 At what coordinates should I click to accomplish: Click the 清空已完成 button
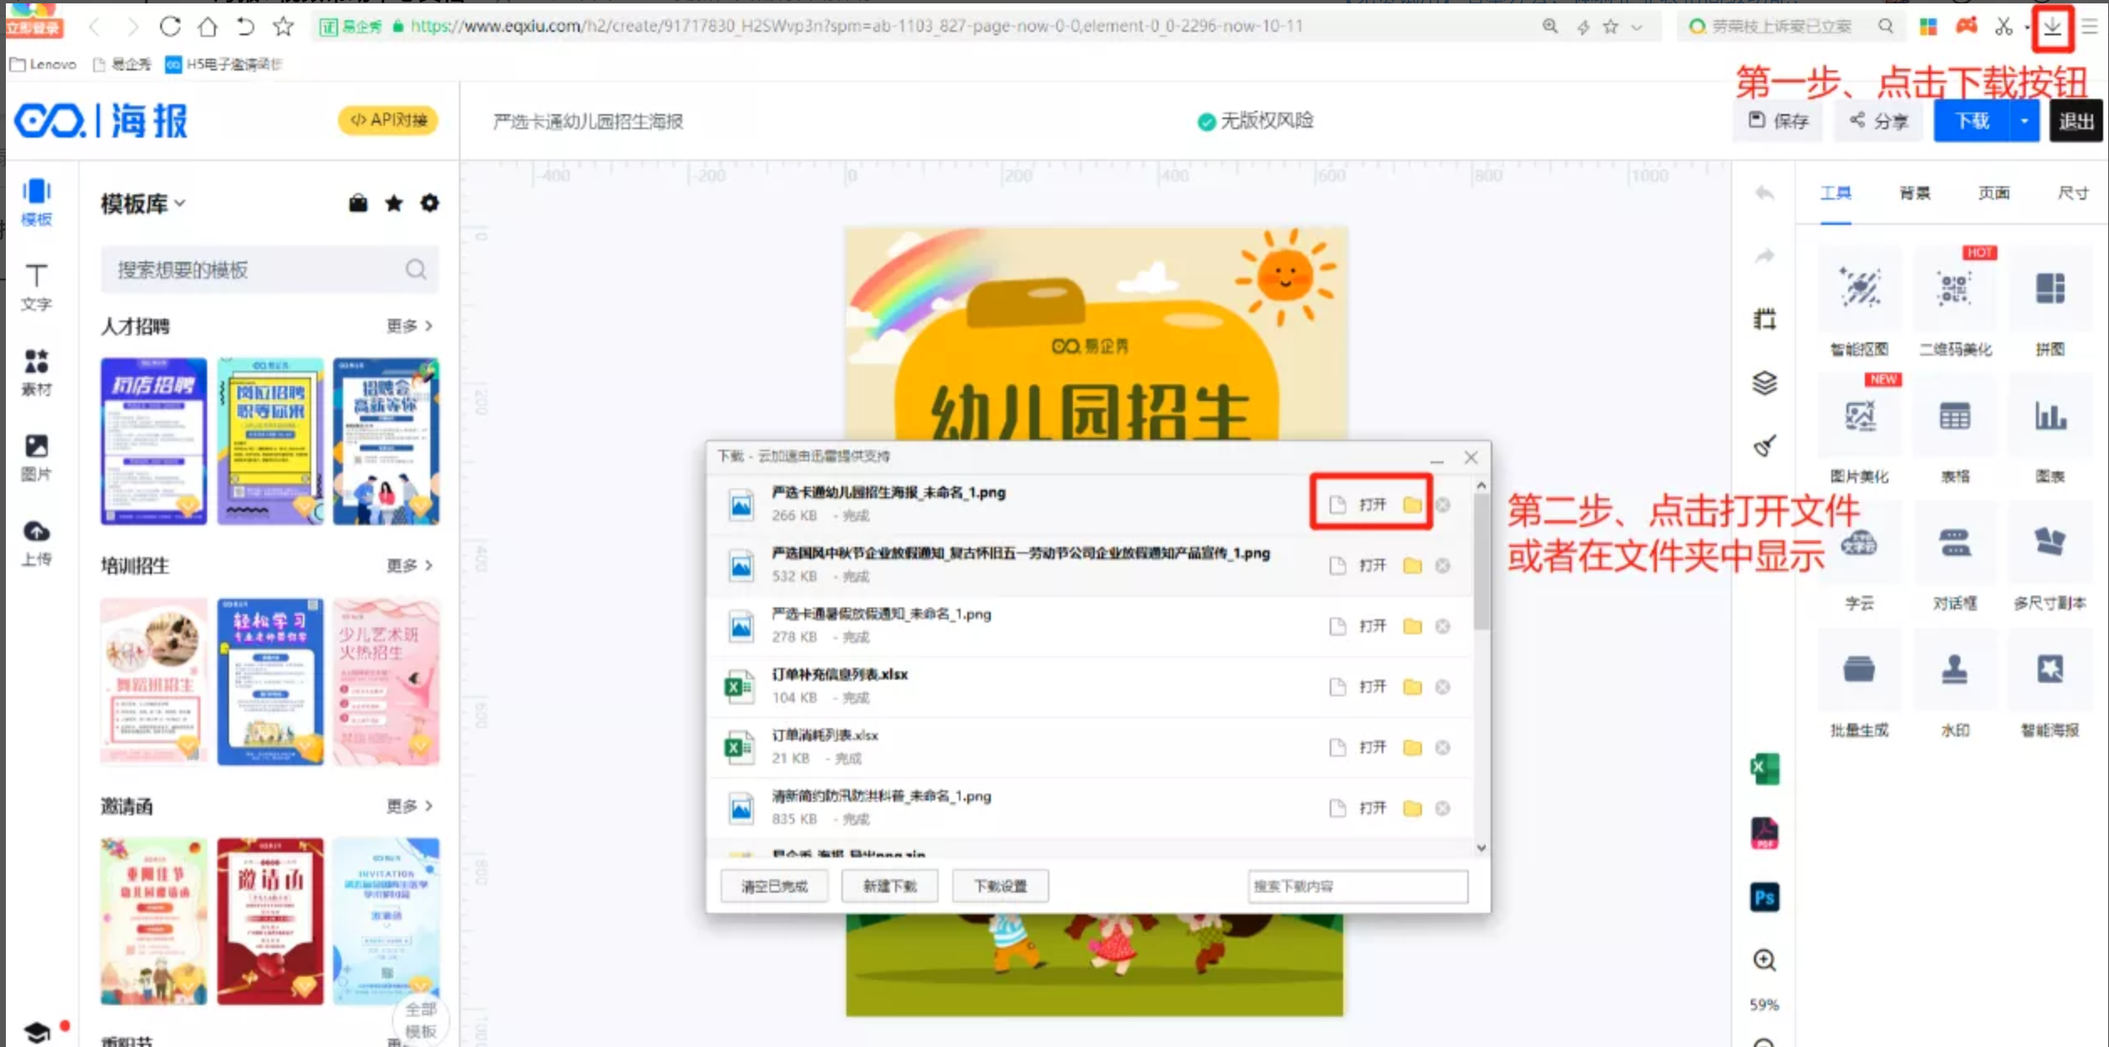point(774,886)
